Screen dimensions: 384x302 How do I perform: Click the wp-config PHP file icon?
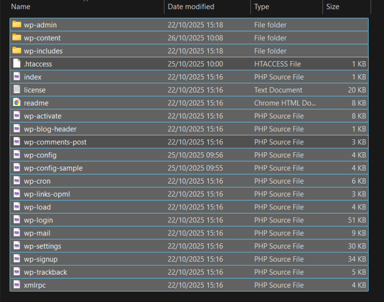[x=17, y=155]
